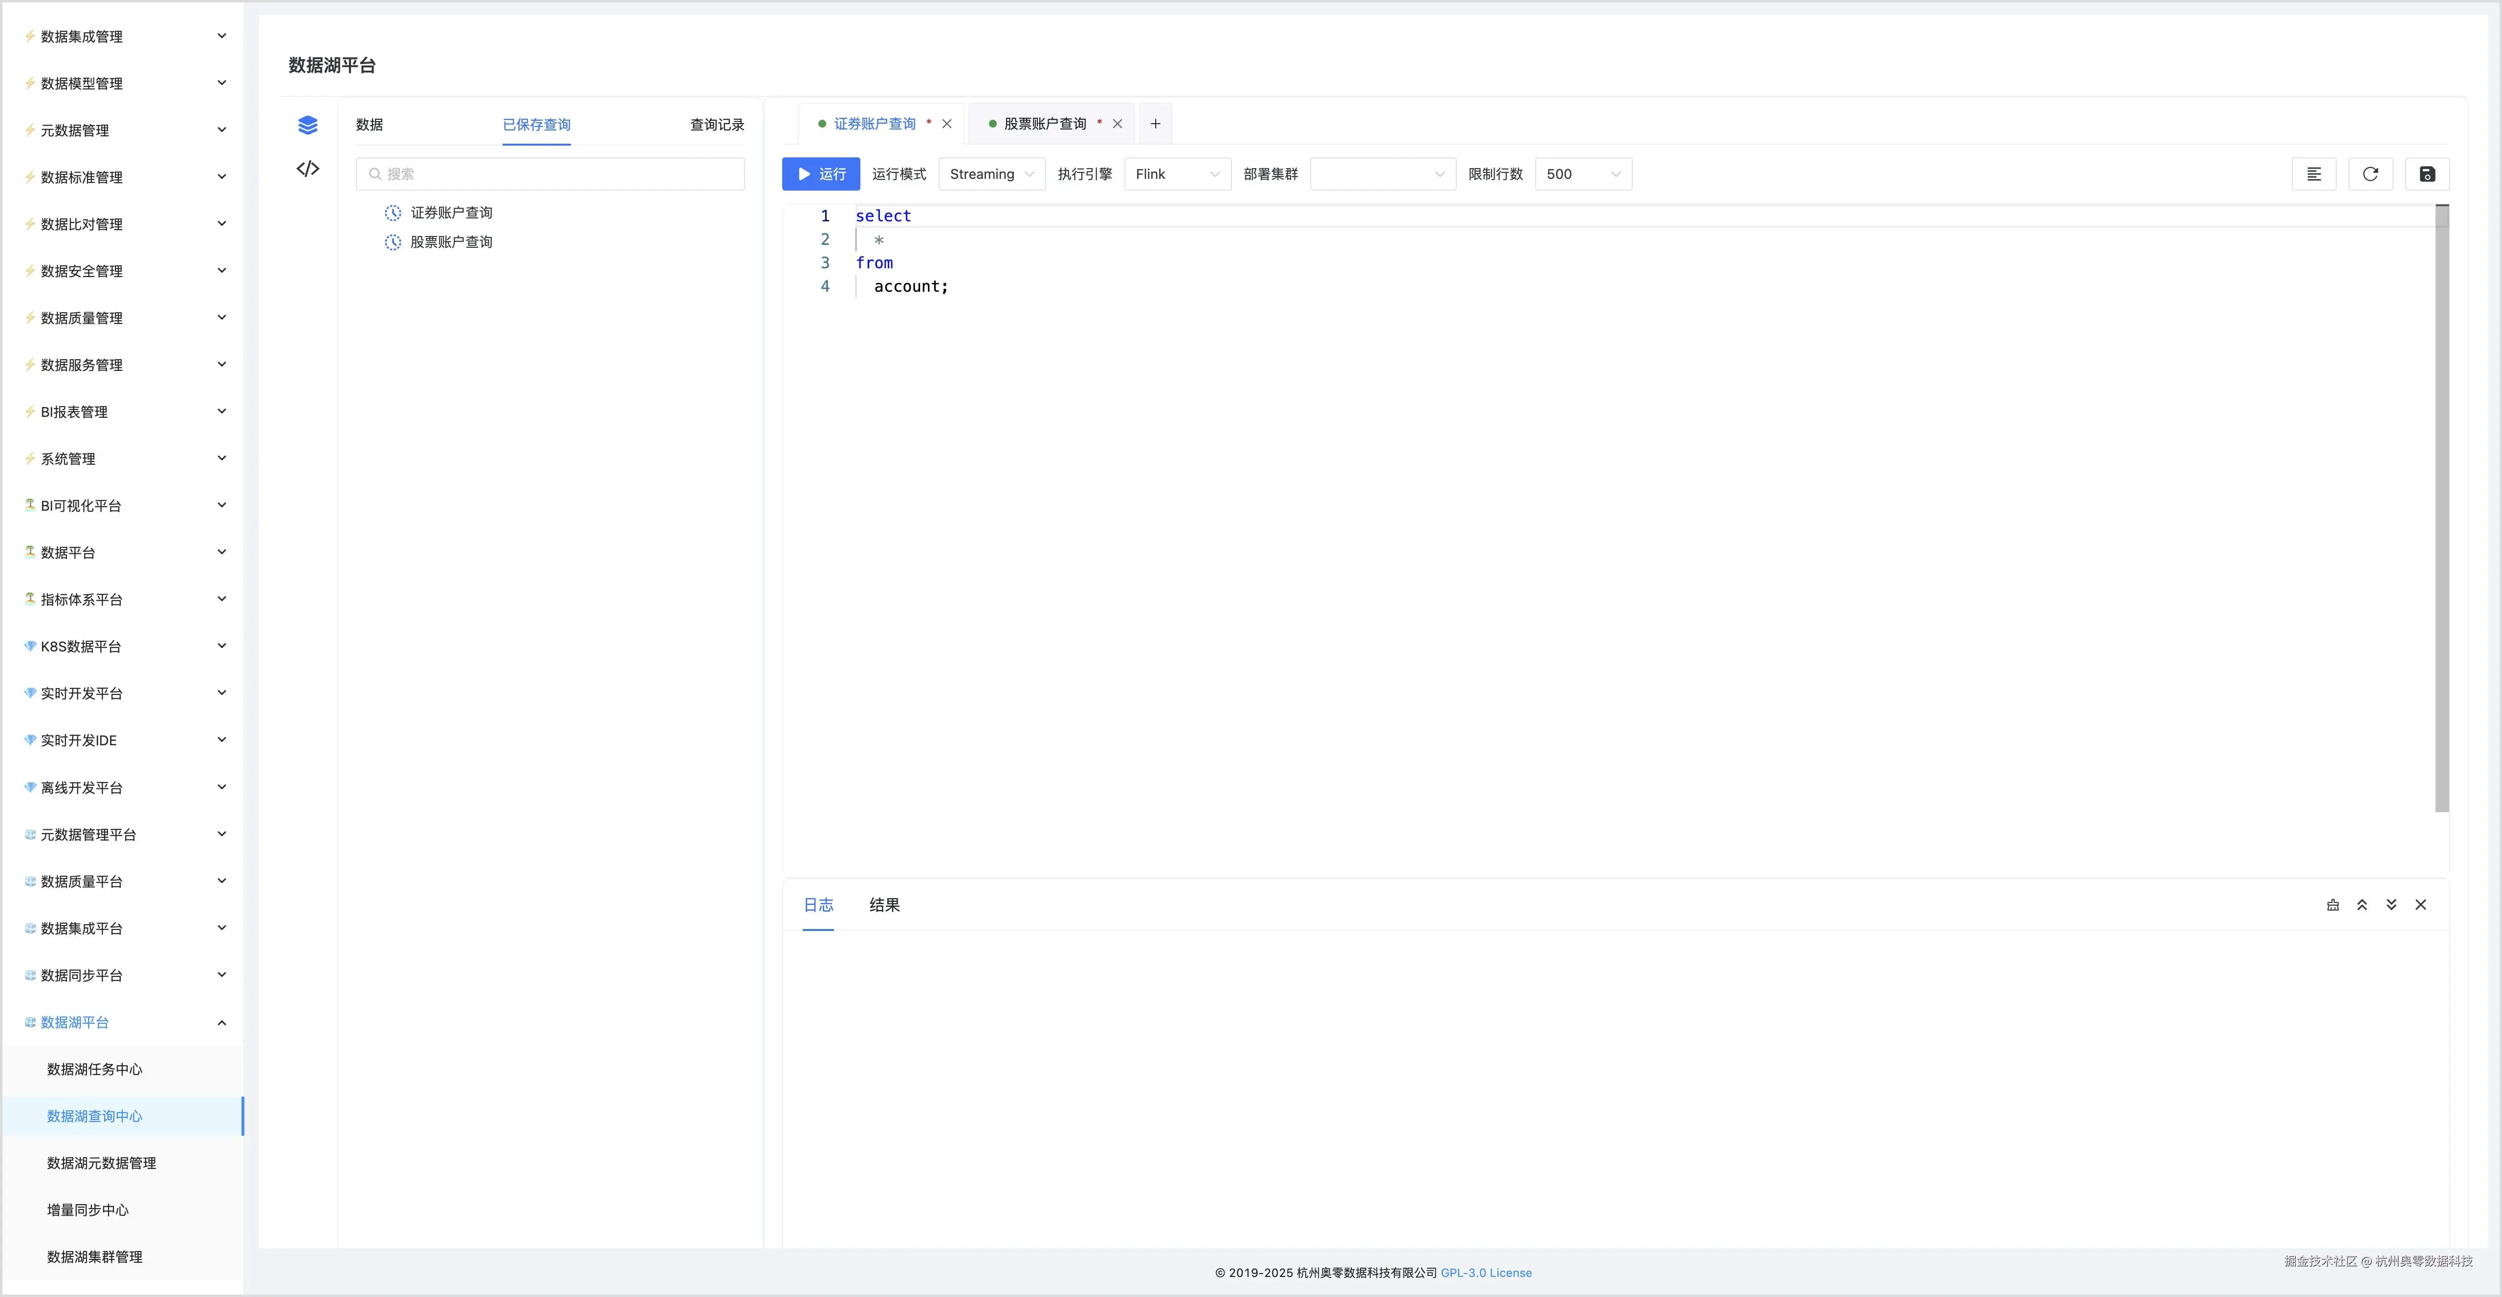Switch to the 查询记录 tab
This screenshot has height=1297, width=2502.
point(717,124)
